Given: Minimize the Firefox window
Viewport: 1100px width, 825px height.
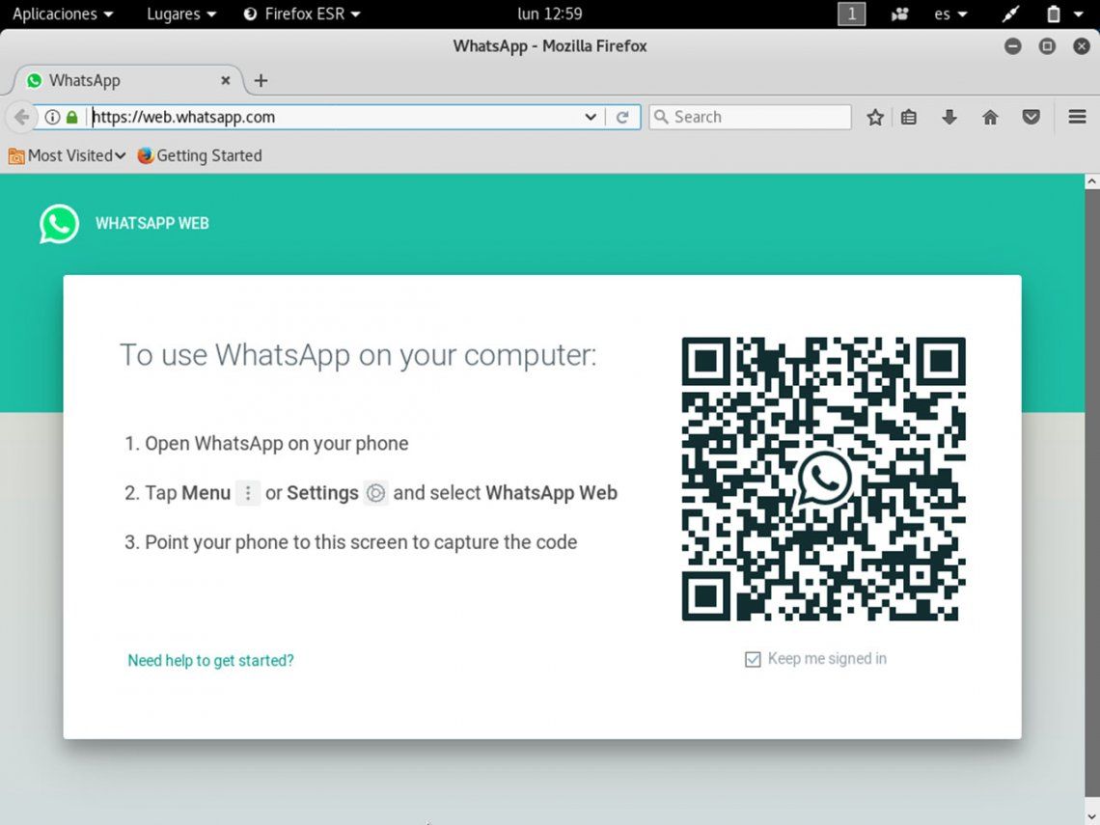Looking at the screenshot, I should coord(1012,46).
